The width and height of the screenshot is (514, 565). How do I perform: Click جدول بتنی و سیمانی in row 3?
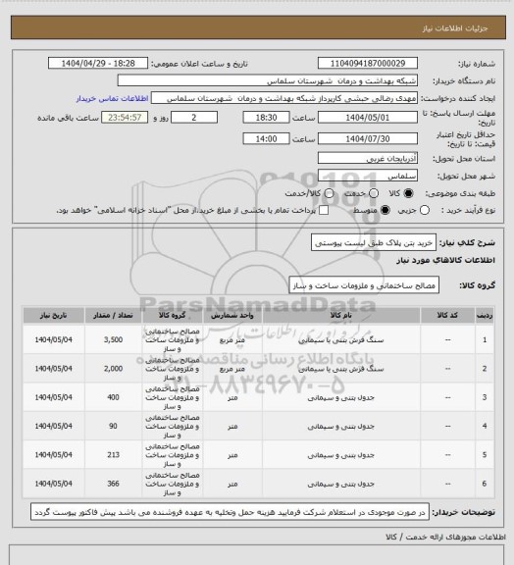coord(341,397)
